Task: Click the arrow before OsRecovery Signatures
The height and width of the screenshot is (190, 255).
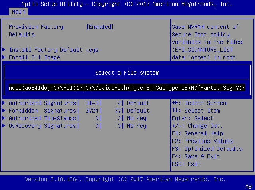Action: click(x=4, y=126)
